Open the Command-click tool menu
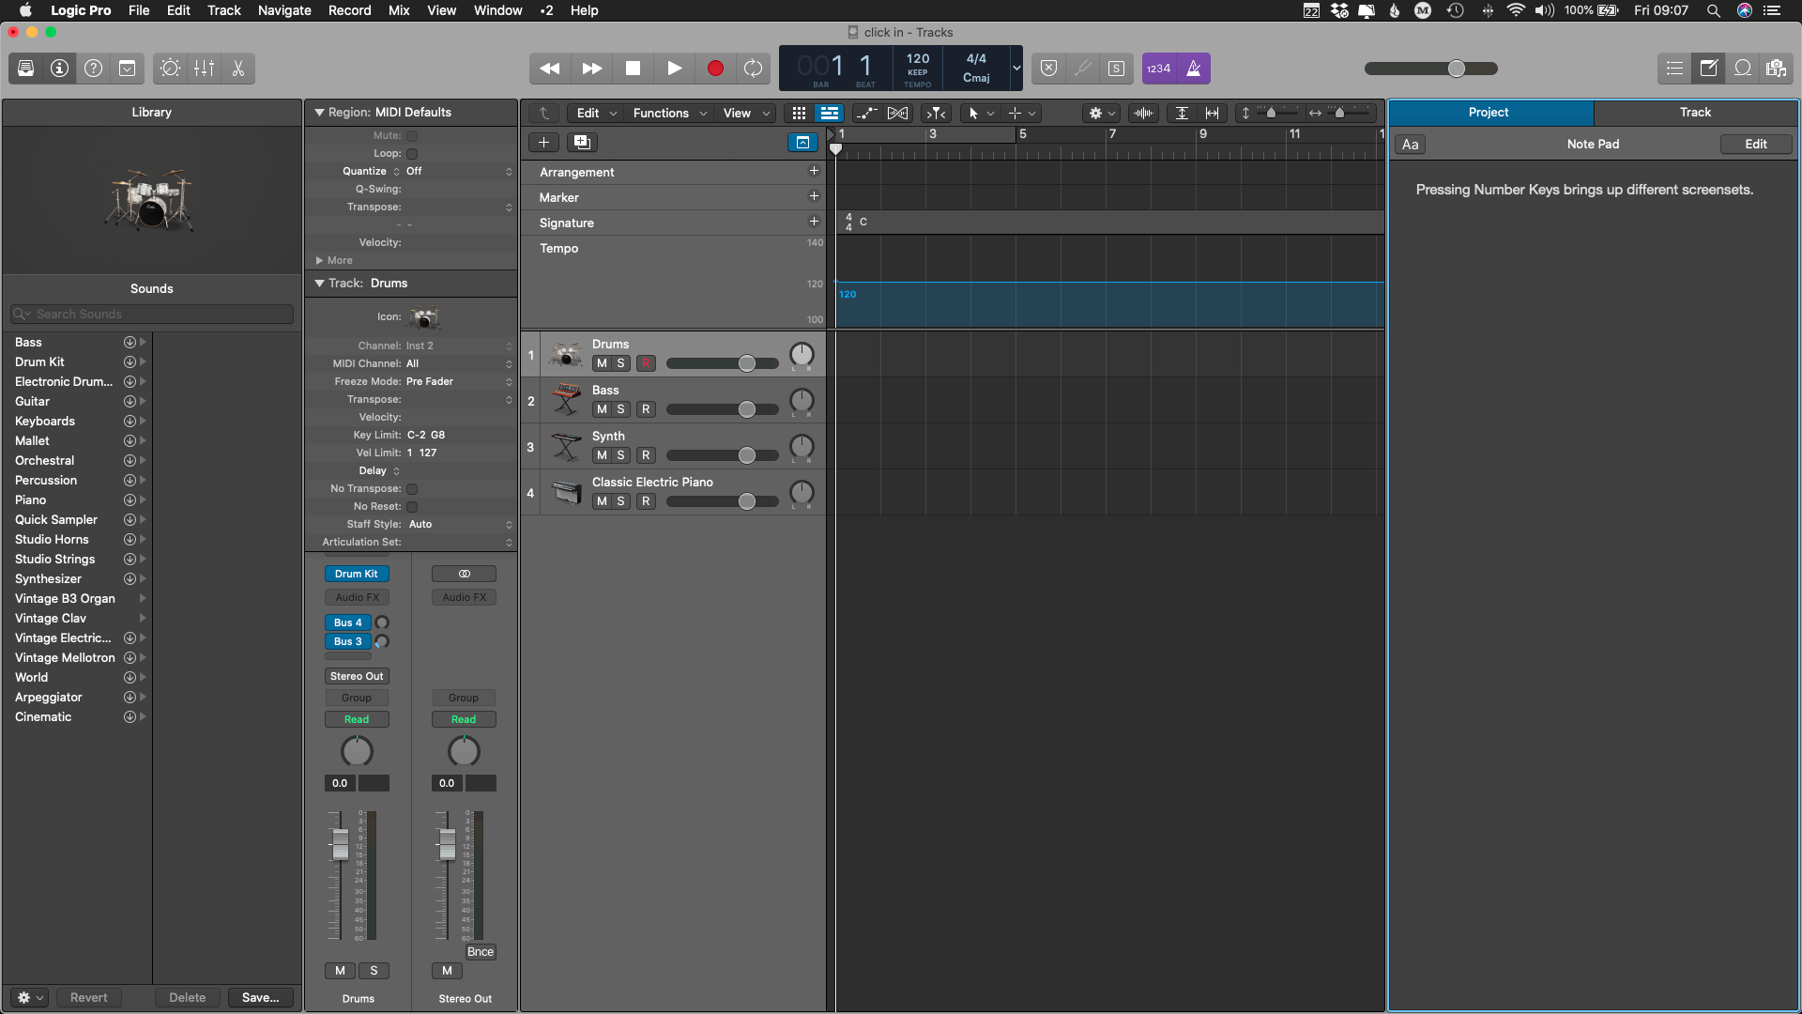This screenshot has width=1802, height=1014. tap(1021, 114)
